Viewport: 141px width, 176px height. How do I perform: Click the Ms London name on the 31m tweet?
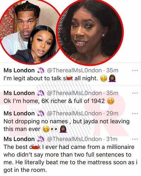[x=19, y=139]
